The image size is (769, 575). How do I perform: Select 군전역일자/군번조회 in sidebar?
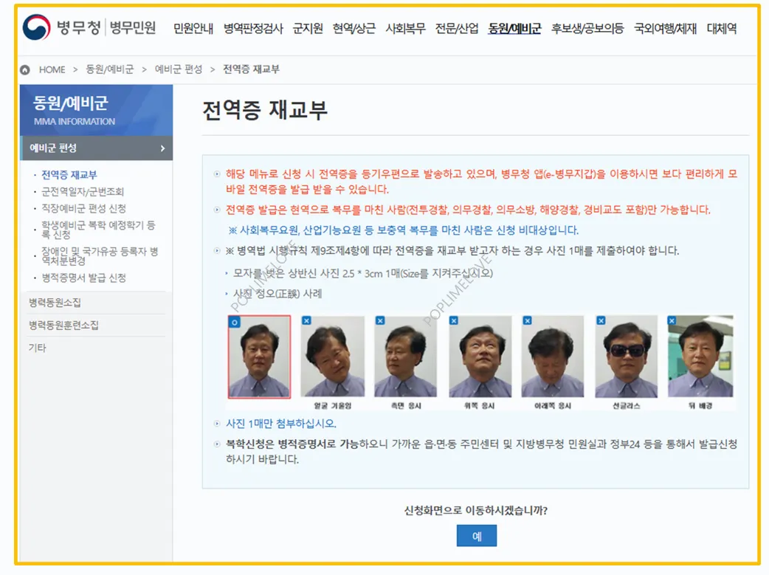pos(83,191)
